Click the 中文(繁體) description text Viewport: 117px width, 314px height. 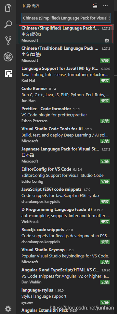tap(31, 55)
